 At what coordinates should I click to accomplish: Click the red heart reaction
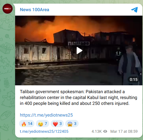[x=57, y=124]
